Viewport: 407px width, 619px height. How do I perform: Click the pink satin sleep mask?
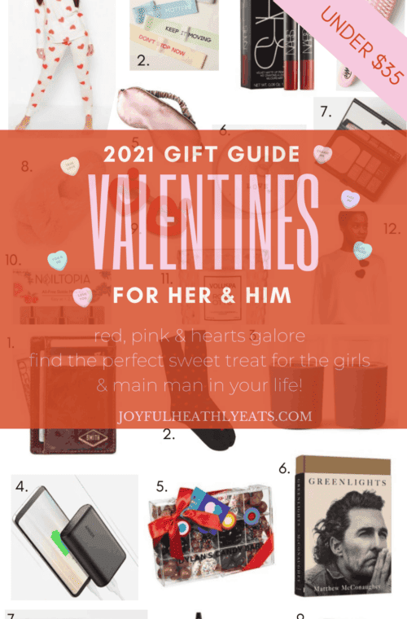tap(158, 109)
